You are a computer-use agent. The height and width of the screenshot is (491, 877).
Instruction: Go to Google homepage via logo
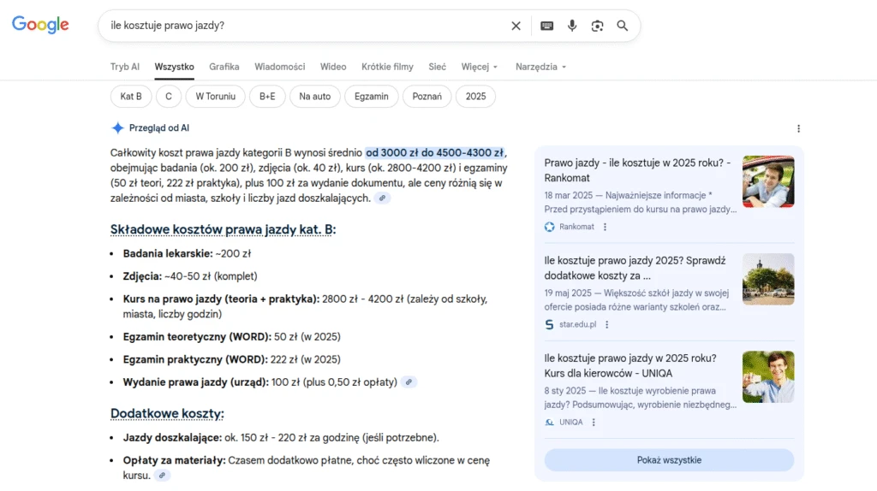pos(40,25)
